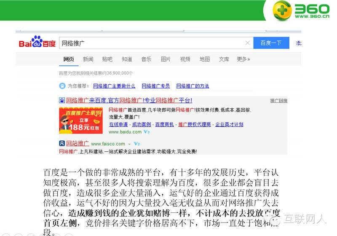The width and height of the screenshot is (337, 236).
Task: Click the 188元红包 promotion thumbnail
Action: 81,121
